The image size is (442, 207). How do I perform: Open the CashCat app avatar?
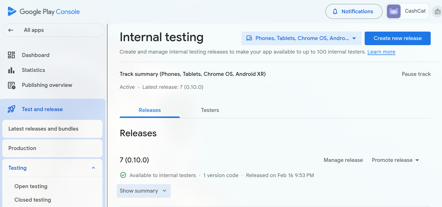(393, 11)
